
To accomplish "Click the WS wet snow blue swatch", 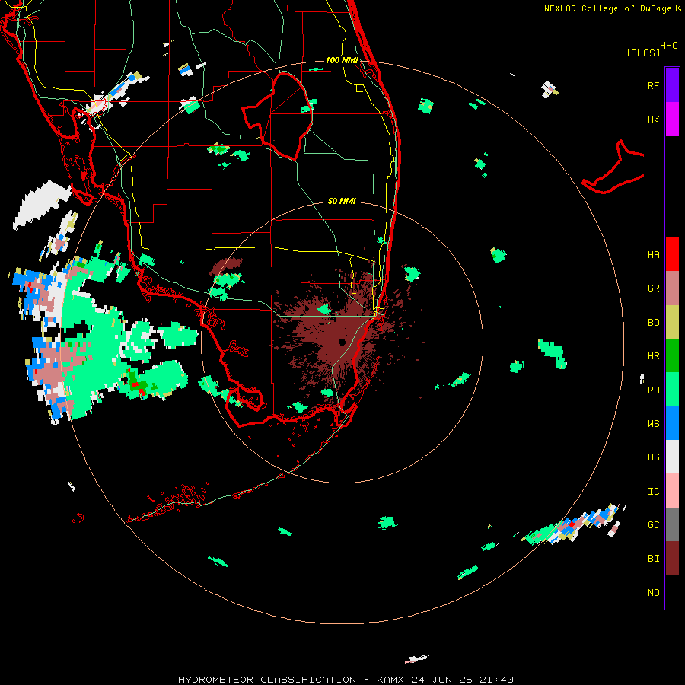I will click(672, 423).
